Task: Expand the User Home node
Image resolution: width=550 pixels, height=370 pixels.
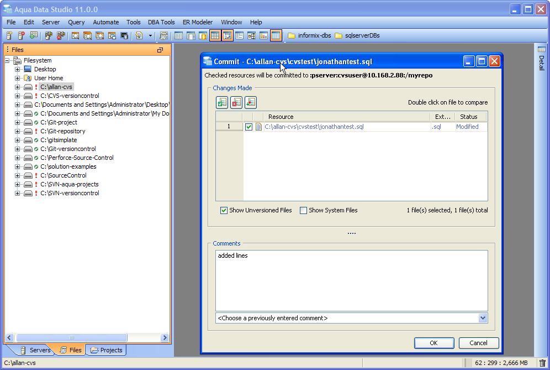Action: 17,78
